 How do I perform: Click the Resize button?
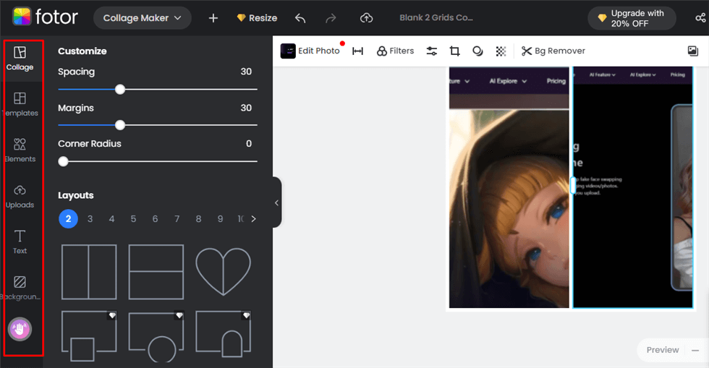click(x=257, y=18)
